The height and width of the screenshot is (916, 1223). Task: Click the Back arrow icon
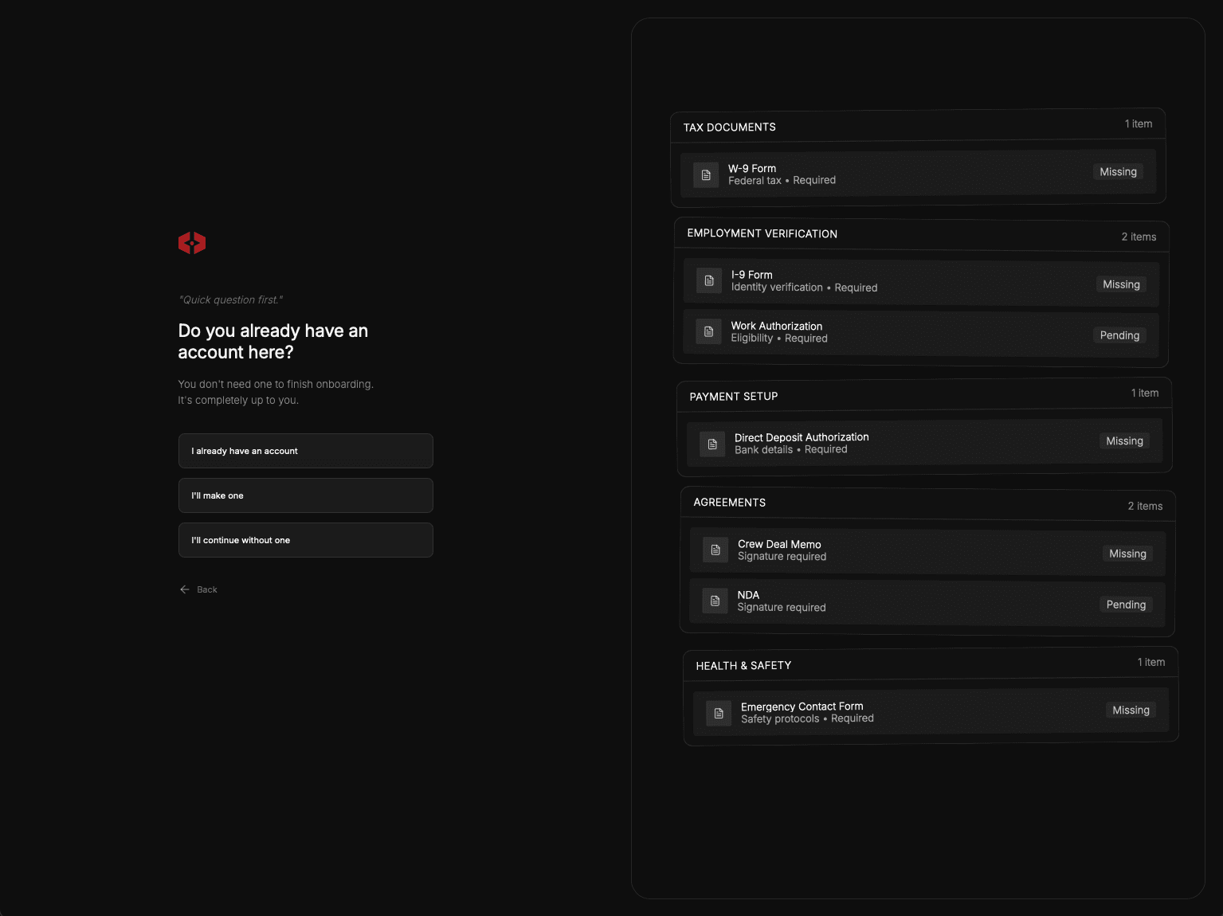click(x=185, y=589)
